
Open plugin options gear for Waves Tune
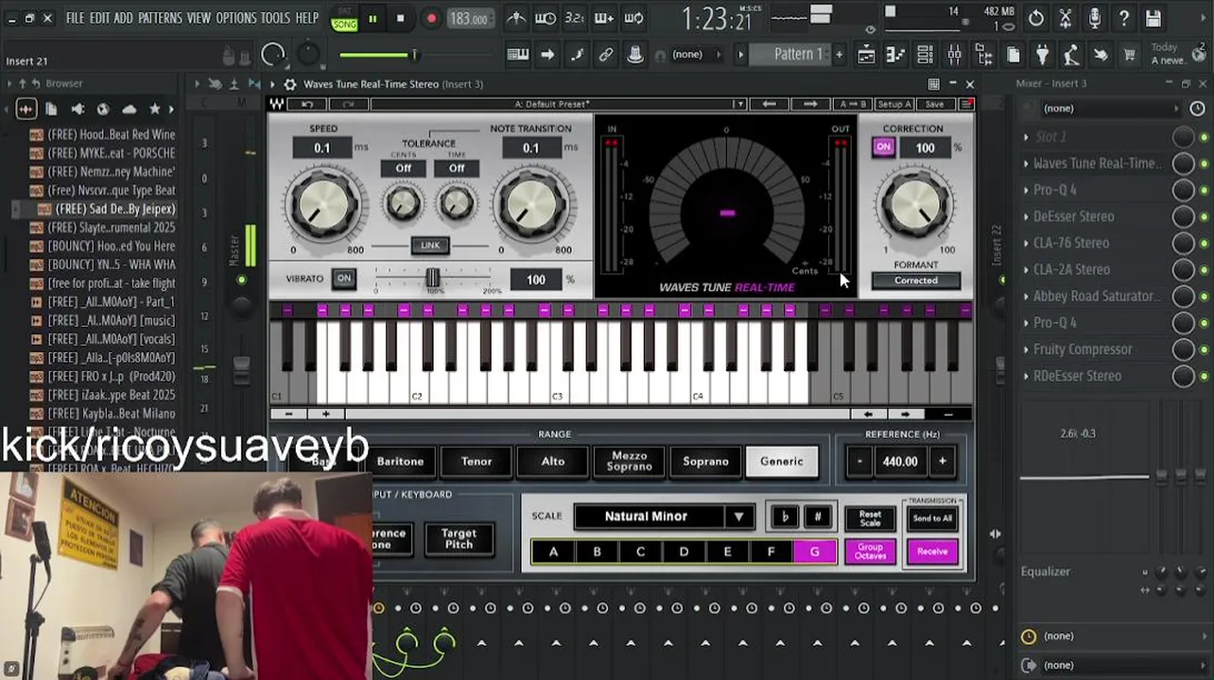point(290,84)
